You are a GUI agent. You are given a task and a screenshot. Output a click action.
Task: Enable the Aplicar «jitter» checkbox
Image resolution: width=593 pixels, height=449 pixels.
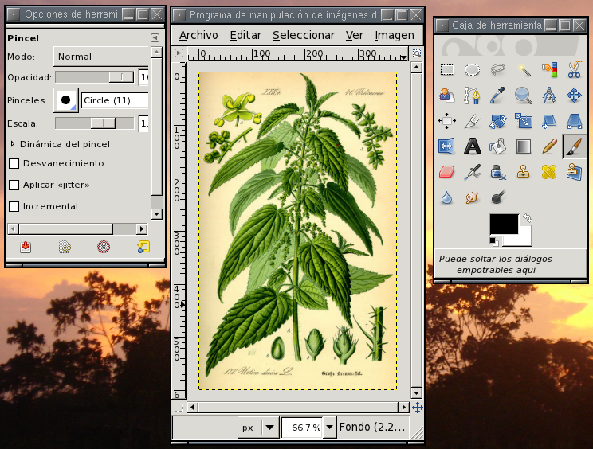14,185
